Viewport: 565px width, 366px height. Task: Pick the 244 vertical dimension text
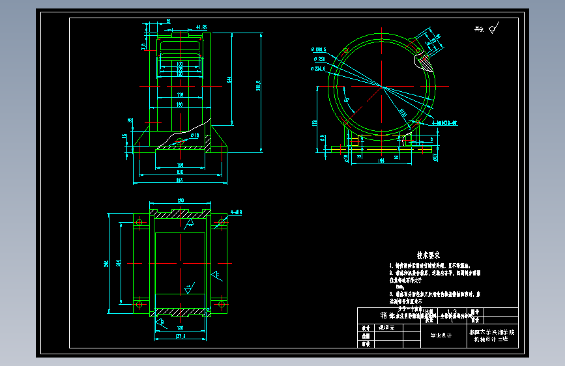tap(229, 79)
